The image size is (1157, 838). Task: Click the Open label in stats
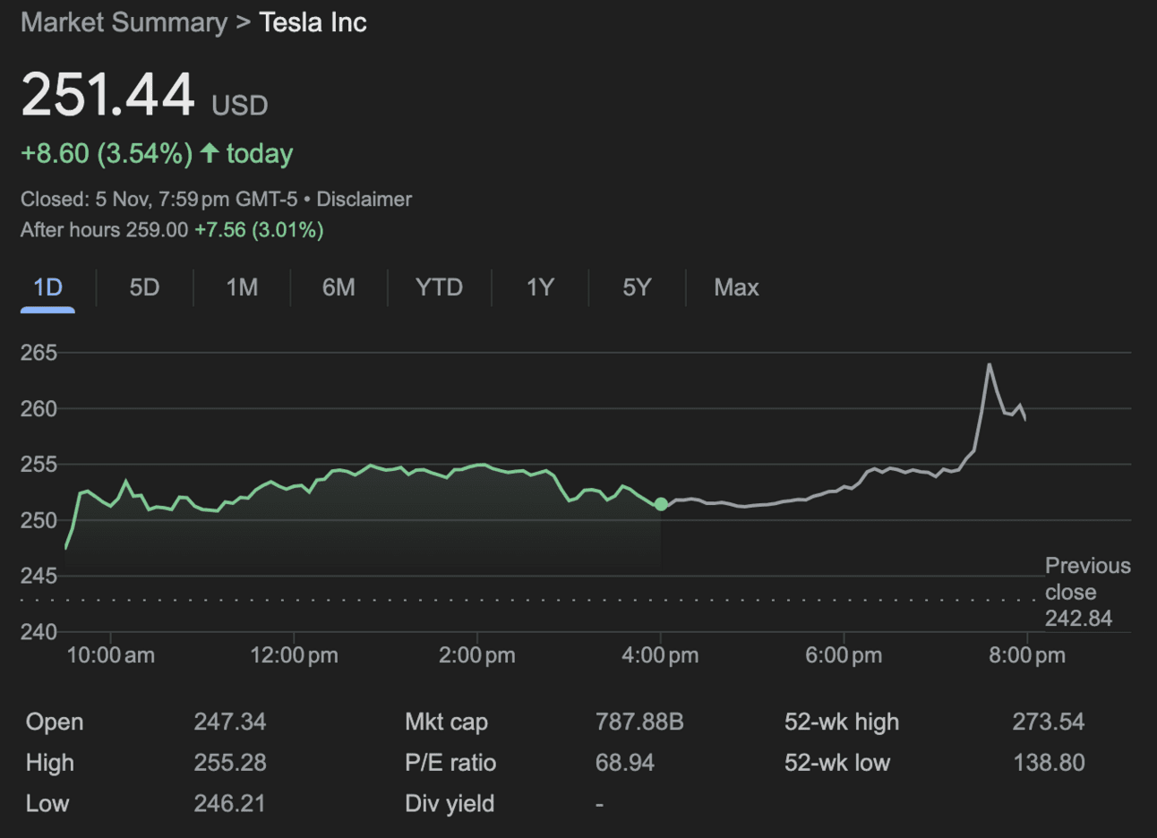(x=55, y=722)
